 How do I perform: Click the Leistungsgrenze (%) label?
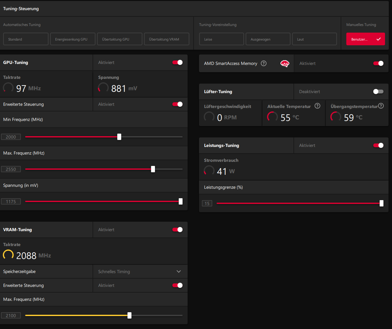[223, 187]
